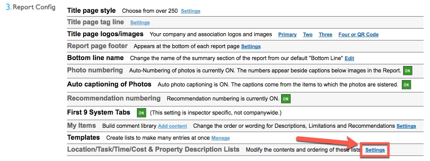Click 'Create lists to make many entries' text

[x=158, y=138]
